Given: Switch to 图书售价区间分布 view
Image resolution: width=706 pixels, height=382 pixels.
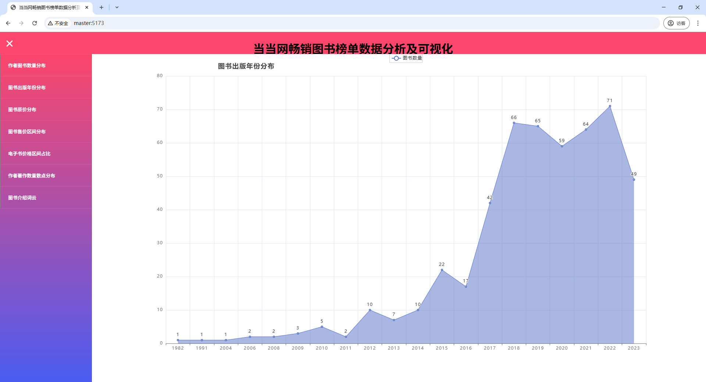Looking at the screenshot, I should pyautogui.click(x=46, y=131).
